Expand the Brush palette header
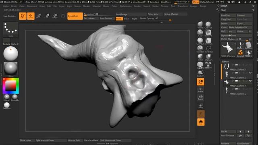This screenshot has width=258, height=145. 224,6
